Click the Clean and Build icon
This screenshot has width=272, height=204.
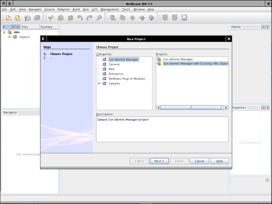tap(122, 18)
